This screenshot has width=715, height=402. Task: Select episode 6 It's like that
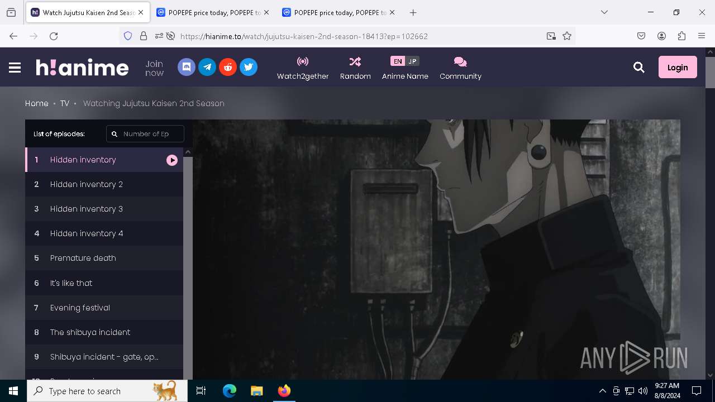click(x=104, y=283)
